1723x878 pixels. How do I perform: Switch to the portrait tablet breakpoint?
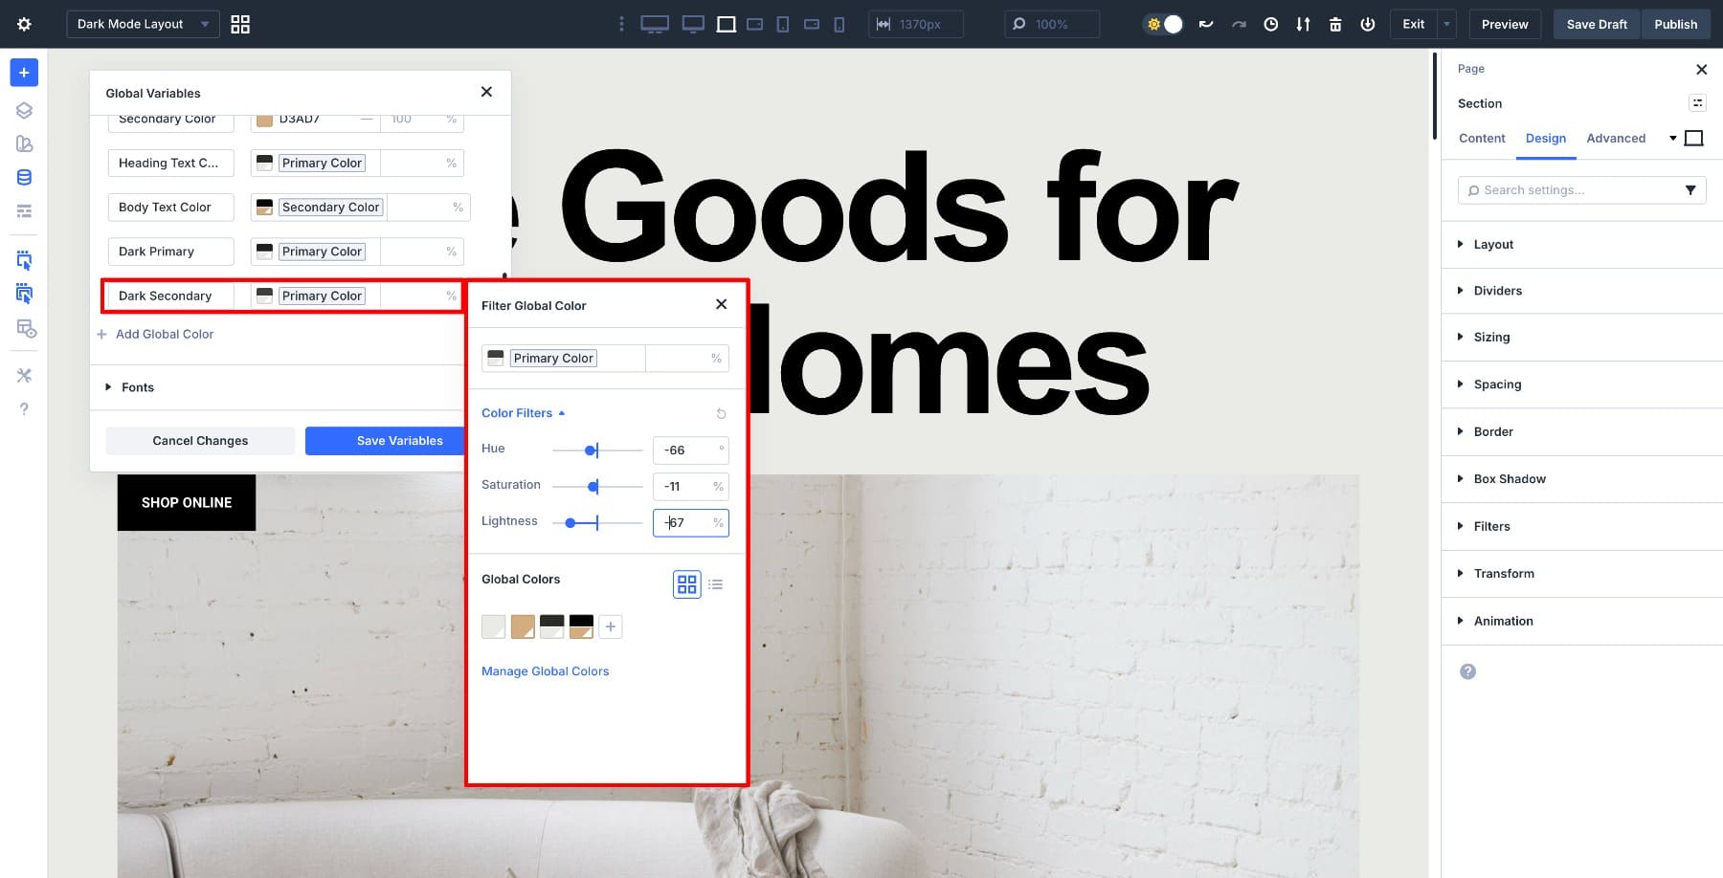(x=783, y=24)
